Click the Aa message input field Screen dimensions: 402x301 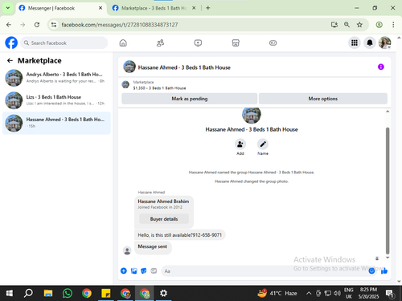[264, 271]
